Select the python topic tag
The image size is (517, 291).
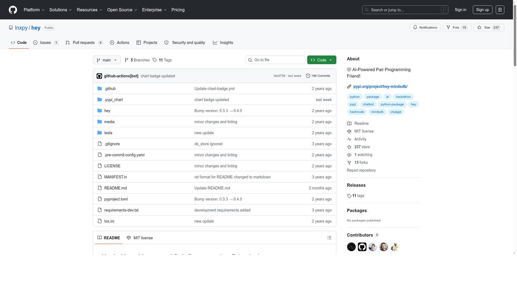pos(355,97)
